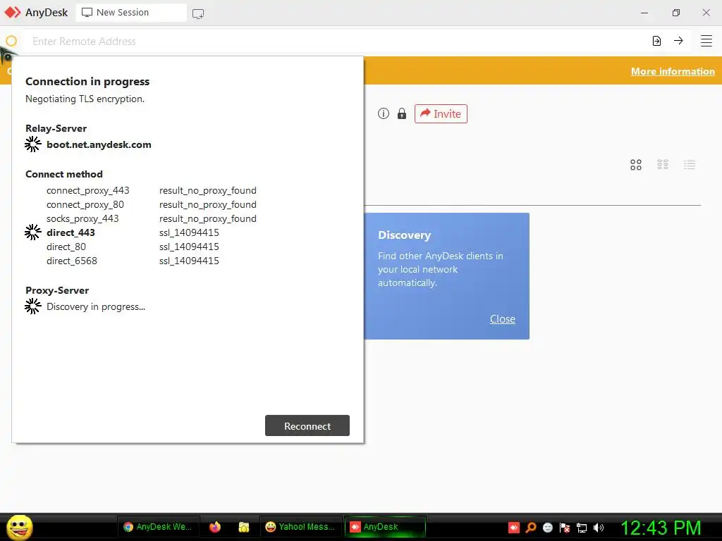The image size is (722, 541).
Task: Click the Invite button
Action: pyautogui.click(x=441, y=113)
